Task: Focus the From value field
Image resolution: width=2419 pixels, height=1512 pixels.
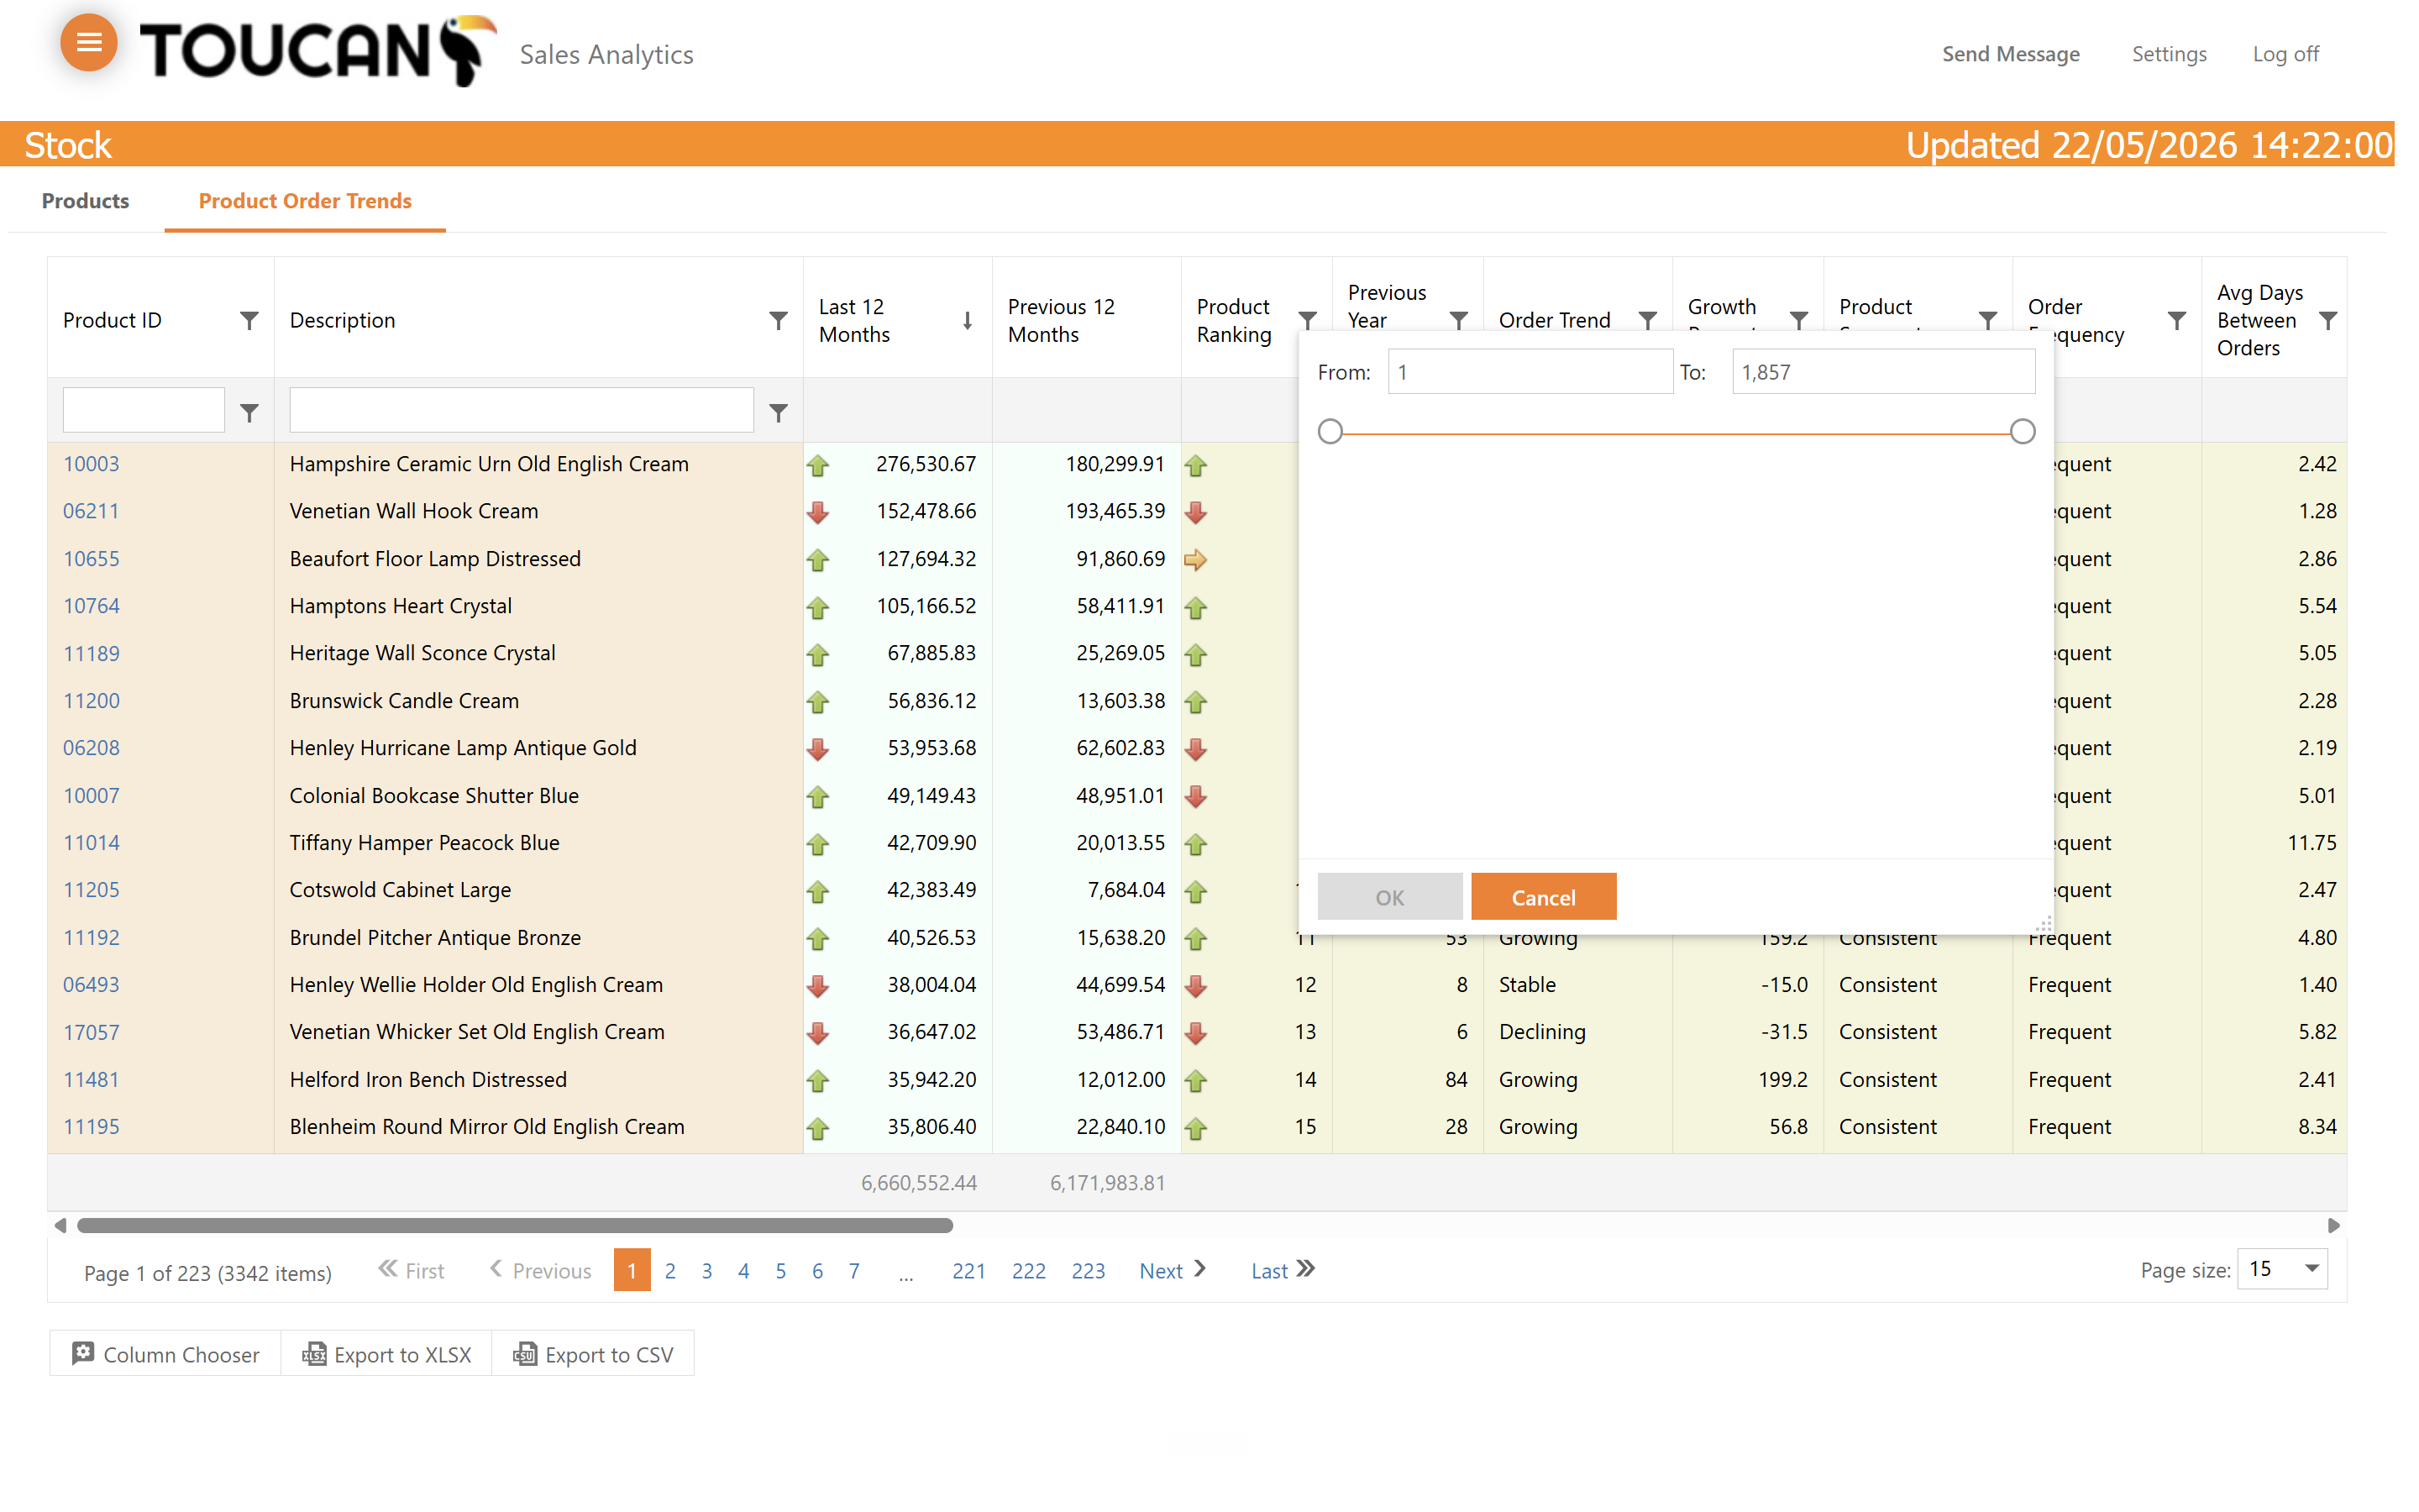Action: tap(1530, 372)
